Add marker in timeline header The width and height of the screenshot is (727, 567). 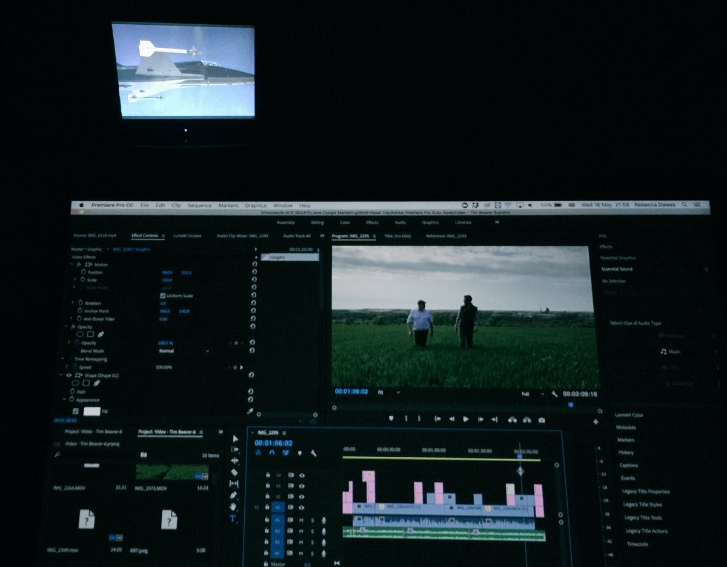[x=299, y=452]
